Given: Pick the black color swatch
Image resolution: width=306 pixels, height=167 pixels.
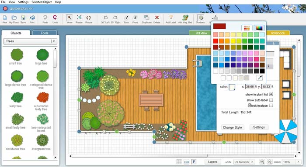Looking at the screenshot, I should coord(262,71).
